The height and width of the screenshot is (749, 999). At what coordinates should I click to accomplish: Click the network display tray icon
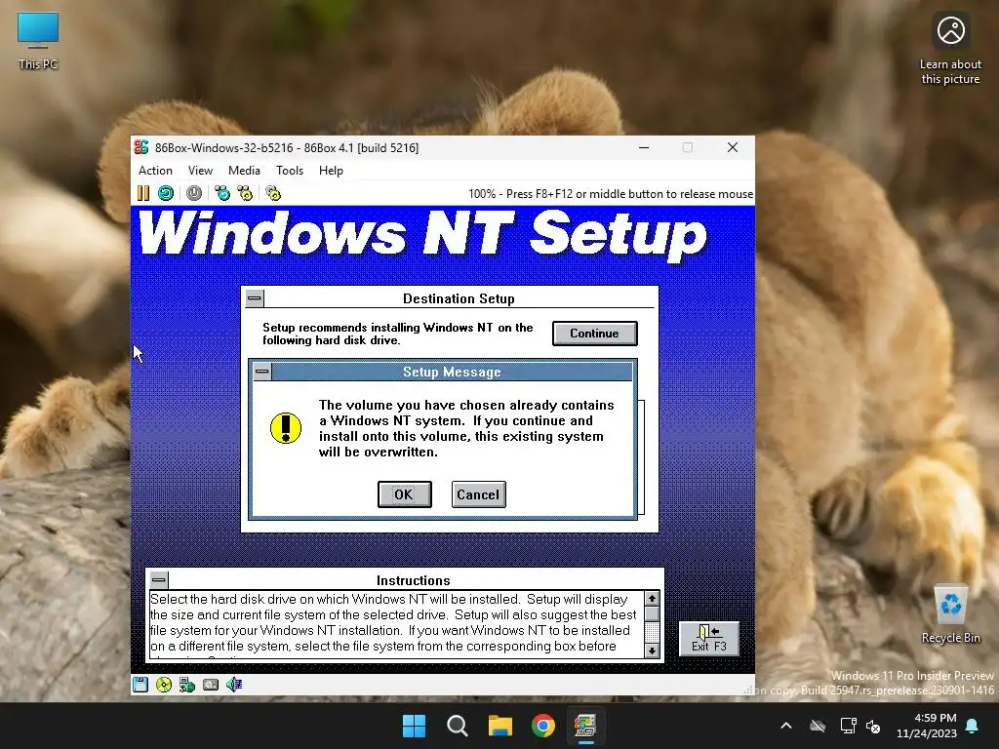click(x=848, y=726)
